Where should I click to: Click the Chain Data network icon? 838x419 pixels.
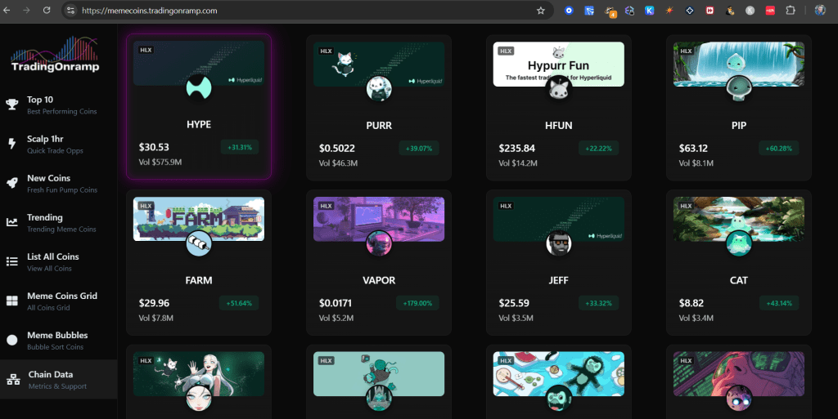[x=13, y=380]
